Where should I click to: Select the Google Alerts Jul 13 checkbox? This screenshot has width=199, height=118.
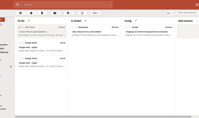pos(19,43)
